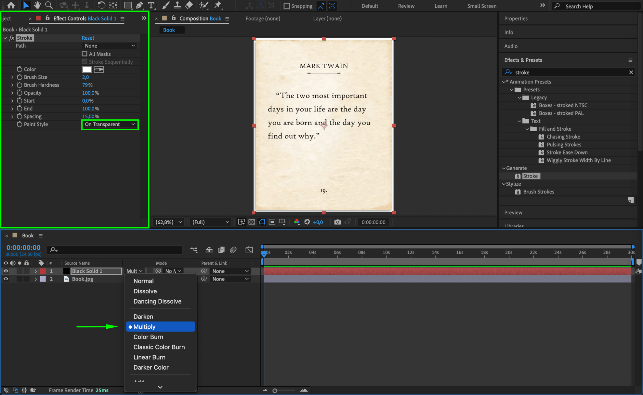Switch to the Review workspace
The image size is (643, 395).
406,6
